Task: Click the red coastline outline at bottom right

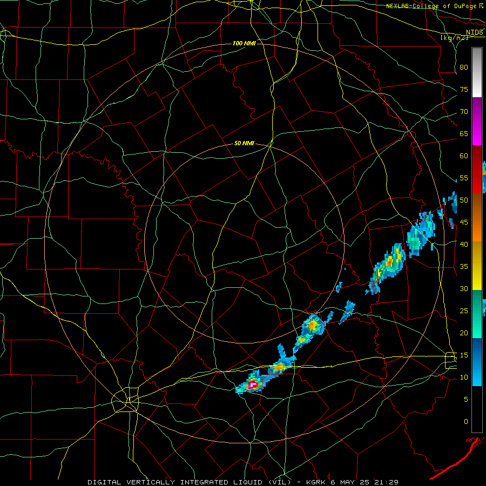Action: click(x=458, y=458)
